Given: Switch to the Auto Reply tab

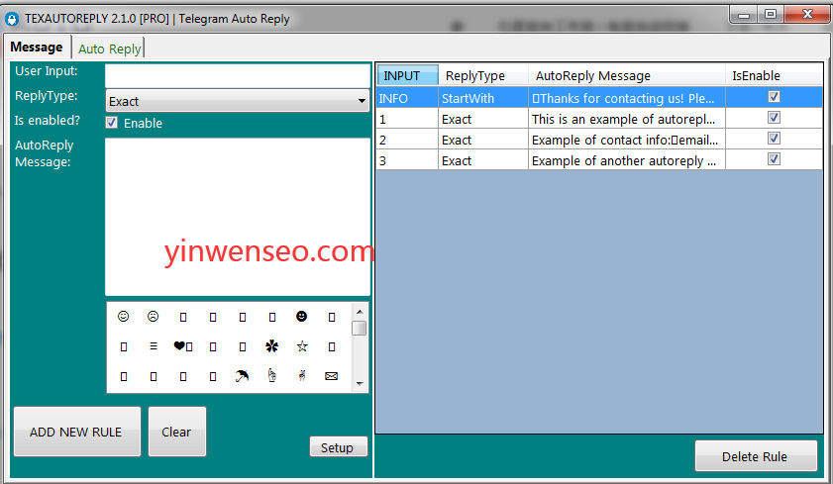Looking at the screenshot, I should point(109,48).
